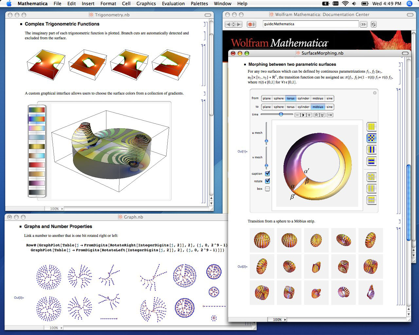Open the Graphics menu

(x=146, y=4)
